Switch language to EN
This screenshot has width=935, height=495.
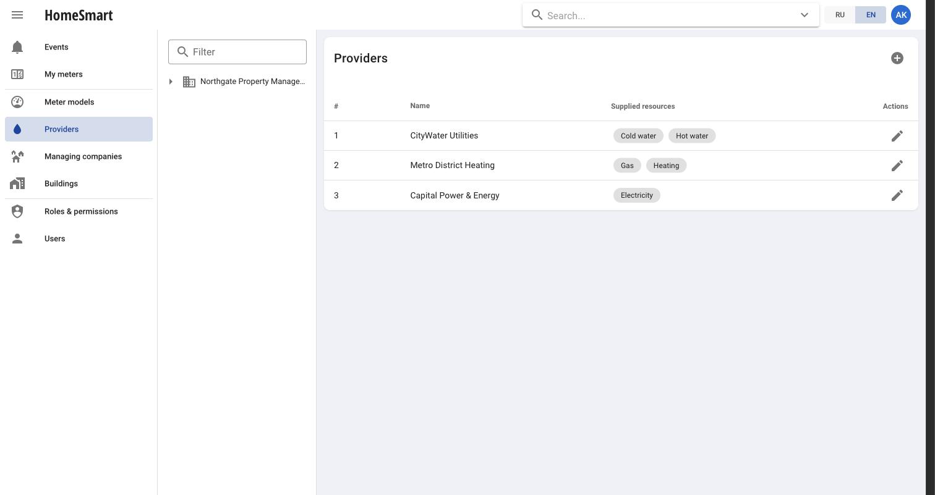[x=871, y=15]
